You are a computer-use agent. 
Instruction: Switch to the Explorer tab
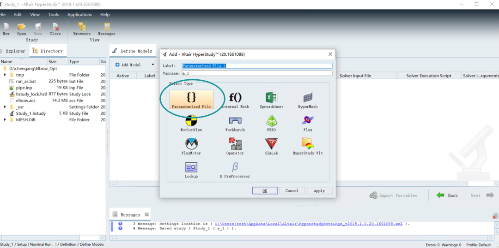click(13, 51)
